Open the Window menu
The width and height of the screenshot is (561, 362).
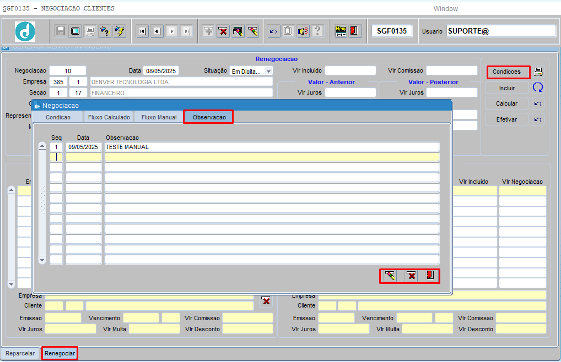tap(445, 9)
